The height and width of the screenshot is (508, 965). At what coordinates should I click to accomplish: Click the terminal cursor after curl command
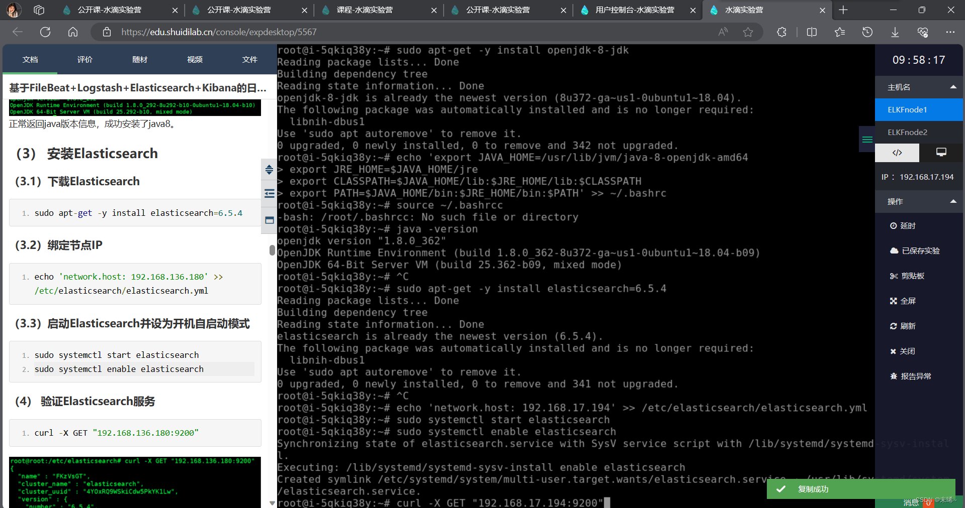coord(607,502)
